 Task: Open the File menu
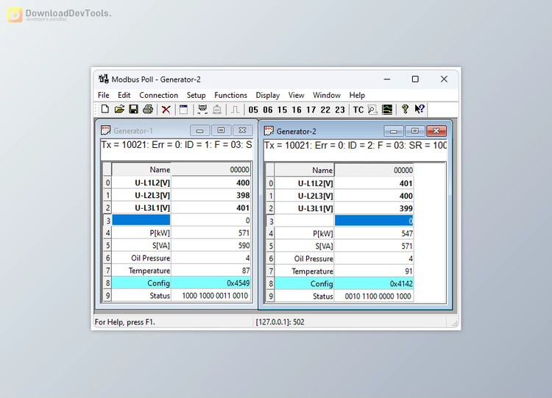coord(104,95)
